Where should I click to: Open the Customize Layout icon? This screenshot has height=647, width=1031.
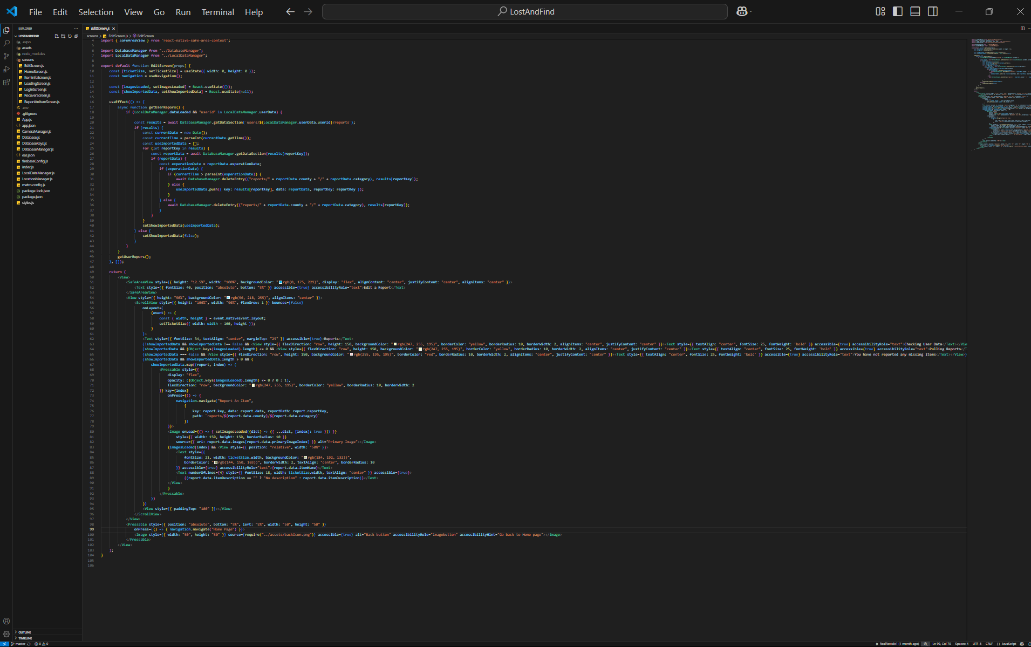[880, 11]
